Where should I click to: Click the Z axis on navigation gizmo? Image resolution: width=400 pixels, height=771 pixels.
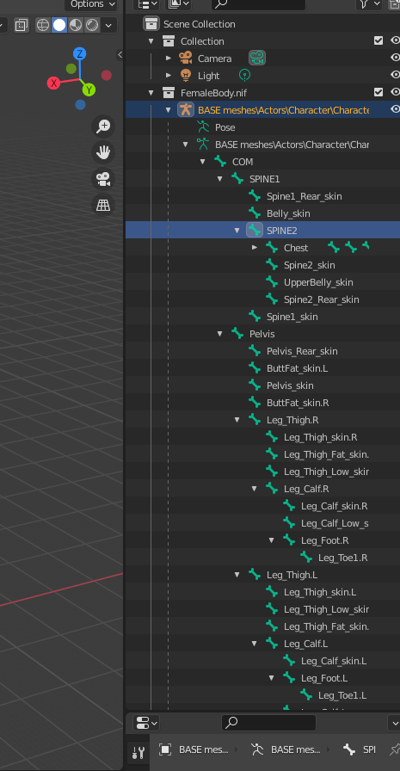80,53
